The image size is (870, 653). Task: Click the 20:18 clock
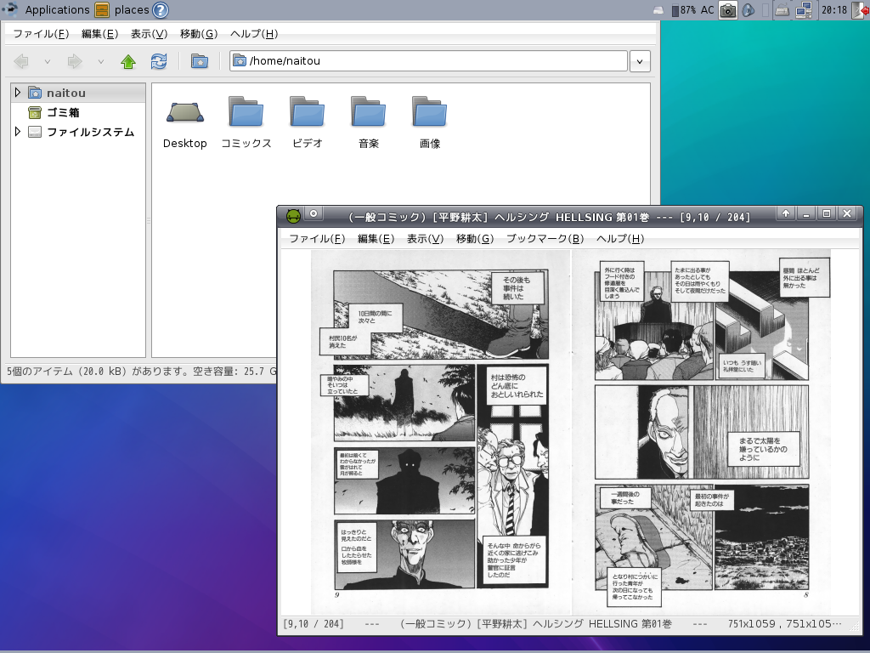coord(834,10)
